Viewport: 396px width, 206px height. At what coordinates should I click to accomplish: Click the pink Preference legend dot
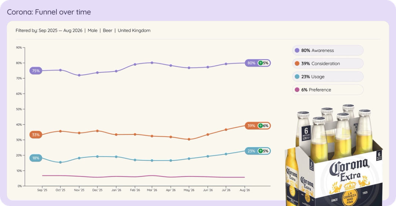[x=297, y=89]
